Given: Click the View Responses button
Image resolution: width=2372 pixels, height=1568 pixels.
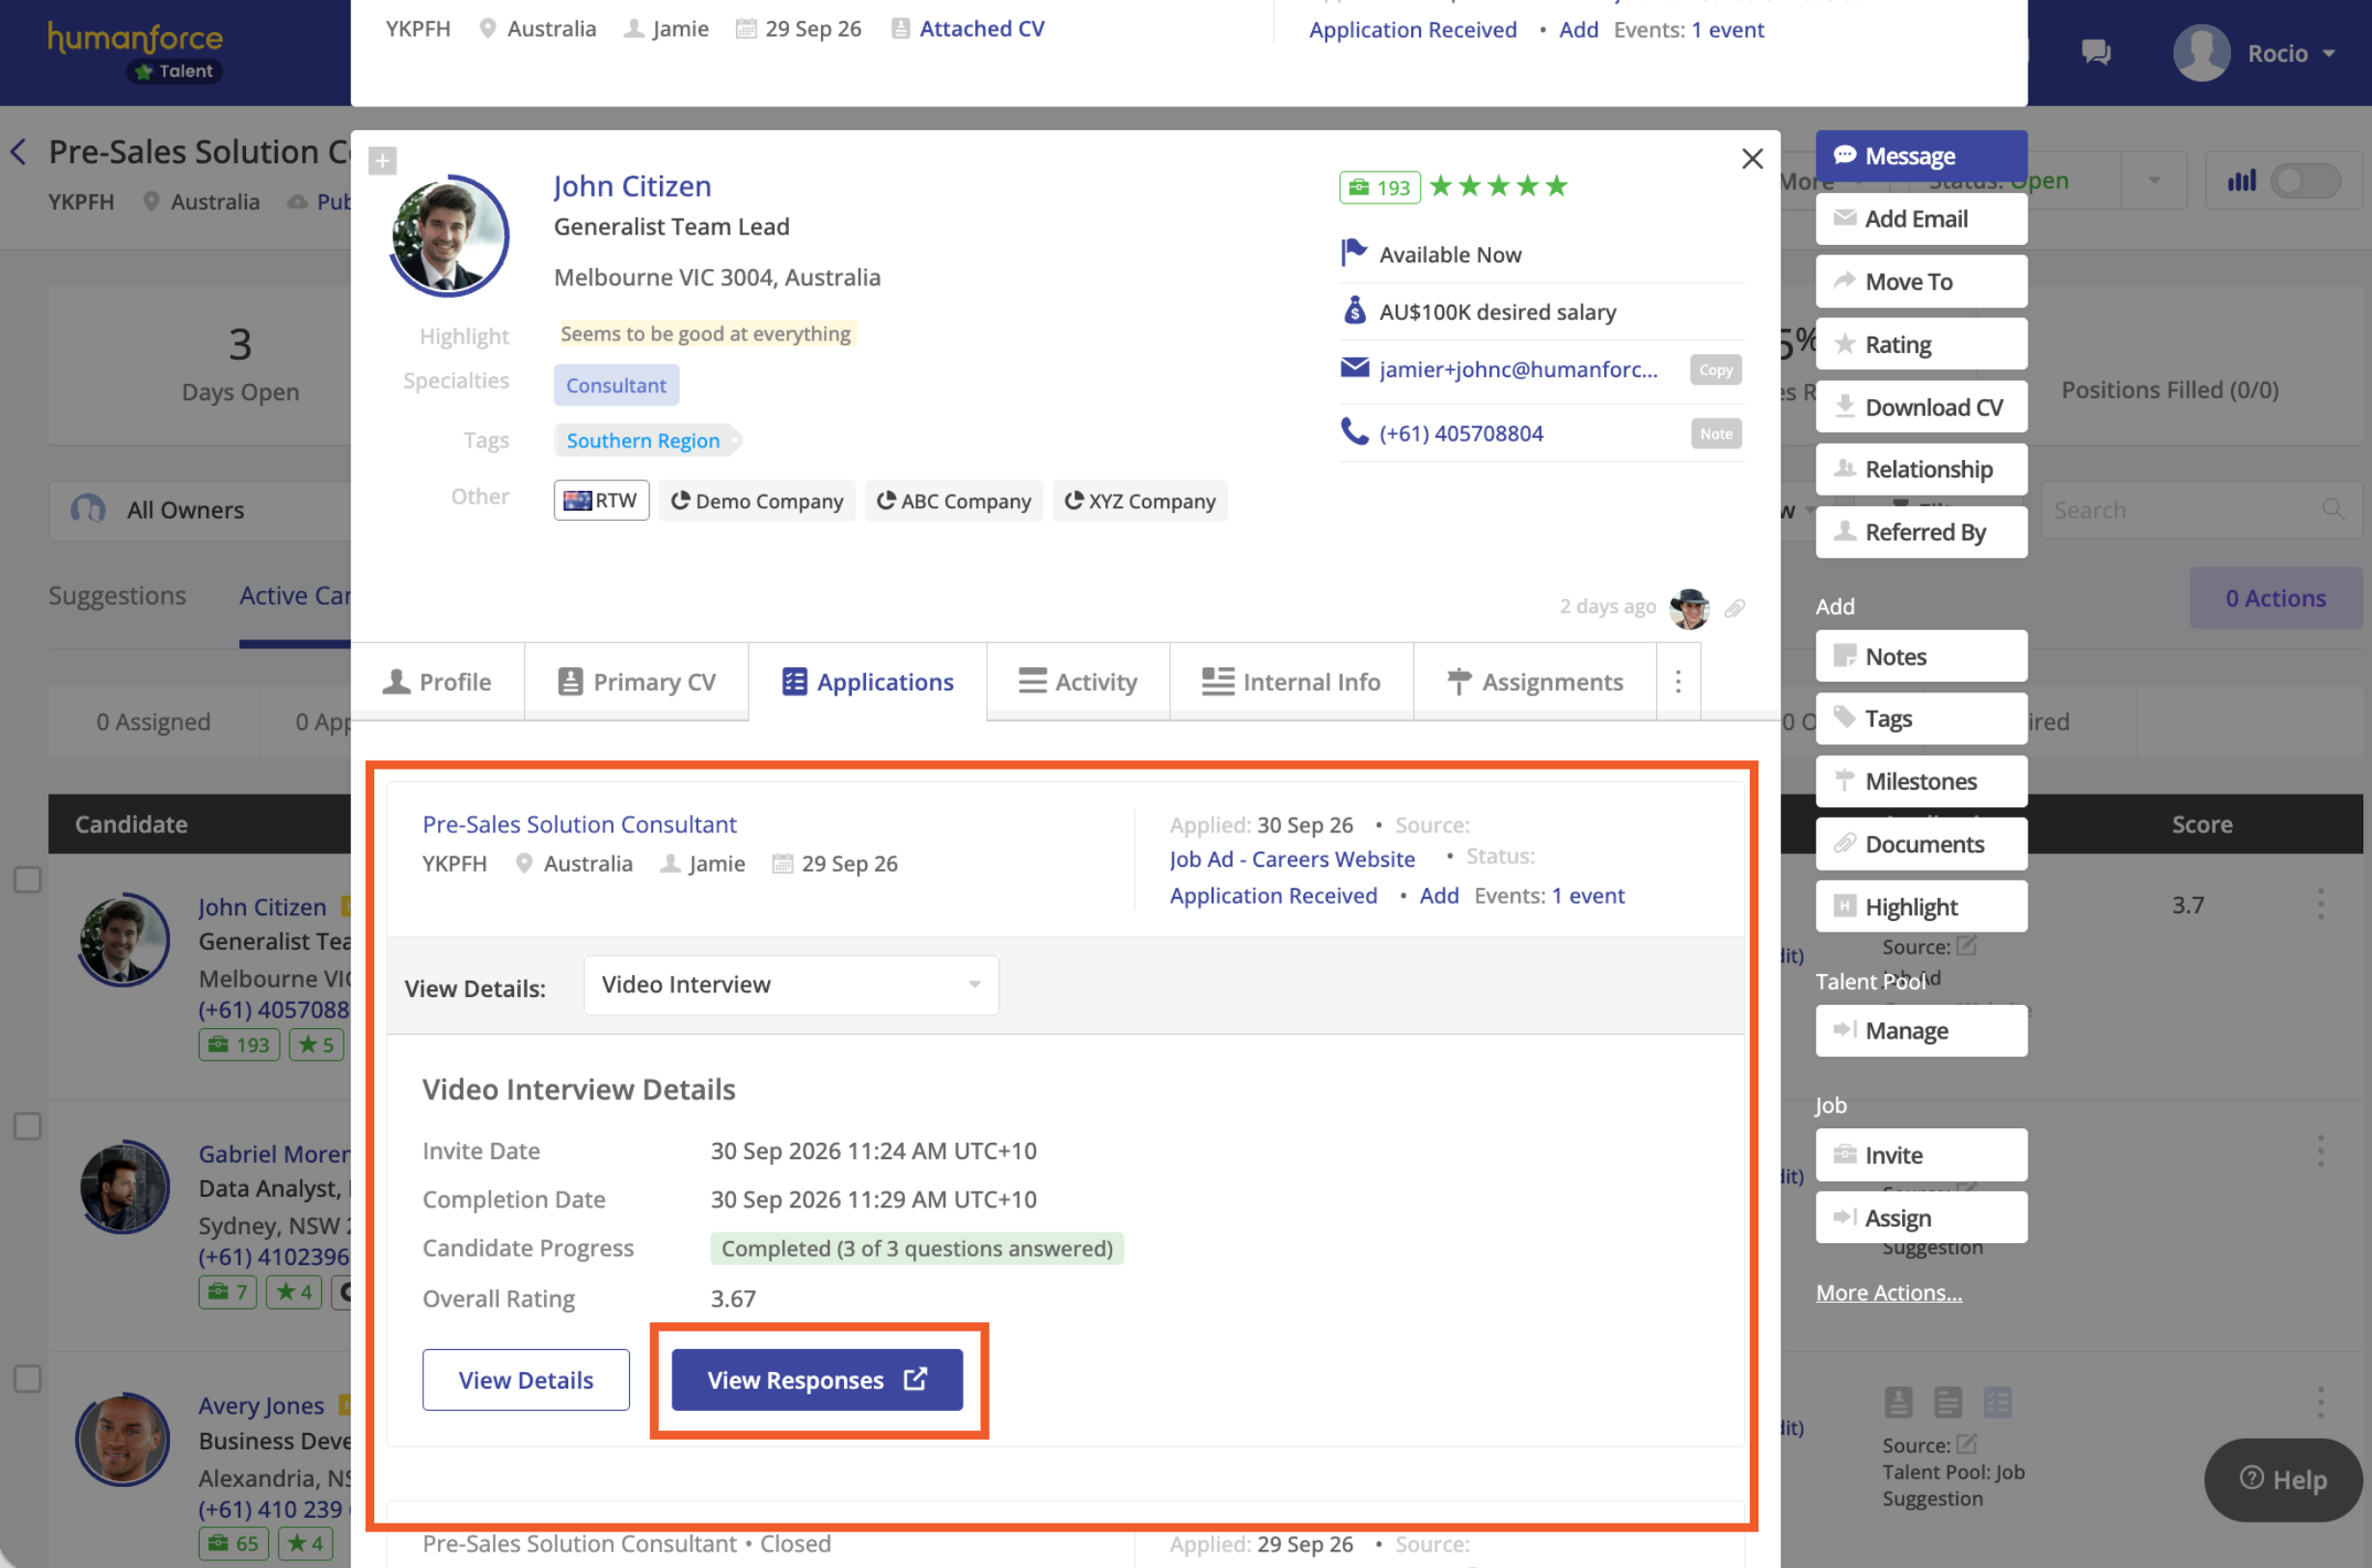Looking at the screenshot, I should click(x=816, y=1380).
